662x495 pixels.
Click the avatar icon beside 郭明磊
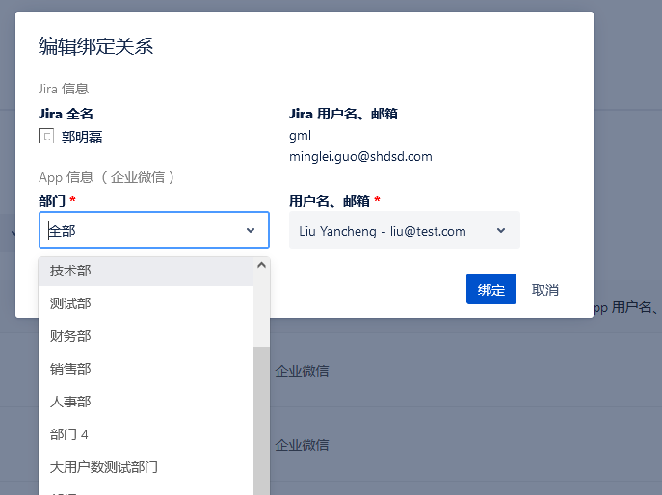coord(45,137)
